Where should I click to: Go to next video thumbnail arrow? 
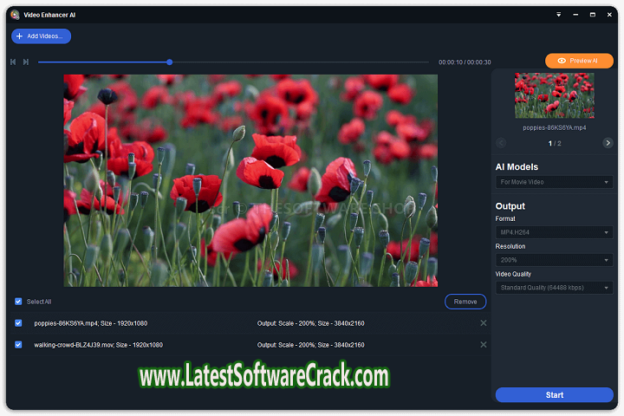[x=608, y=143]
